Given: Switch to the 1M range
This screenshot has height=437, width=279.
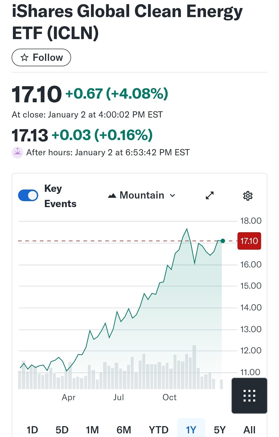Looking at the screenshot, I should pos(92,430).
